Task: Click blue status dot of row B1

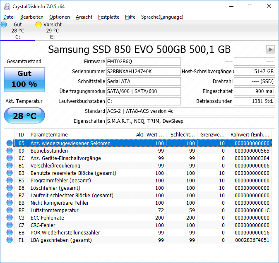Action: point(10,165)
